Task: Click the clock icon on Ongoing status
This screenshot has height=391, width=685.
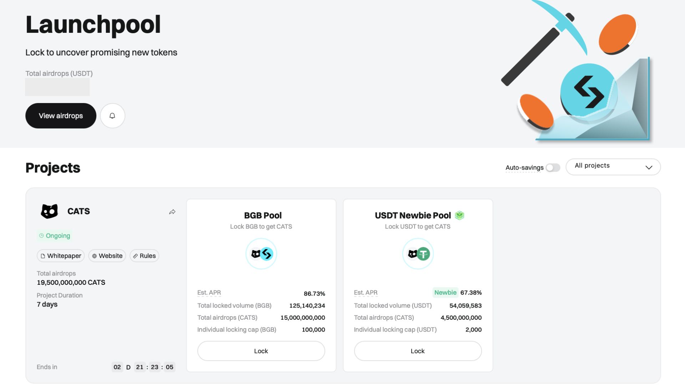Action: 41,236
